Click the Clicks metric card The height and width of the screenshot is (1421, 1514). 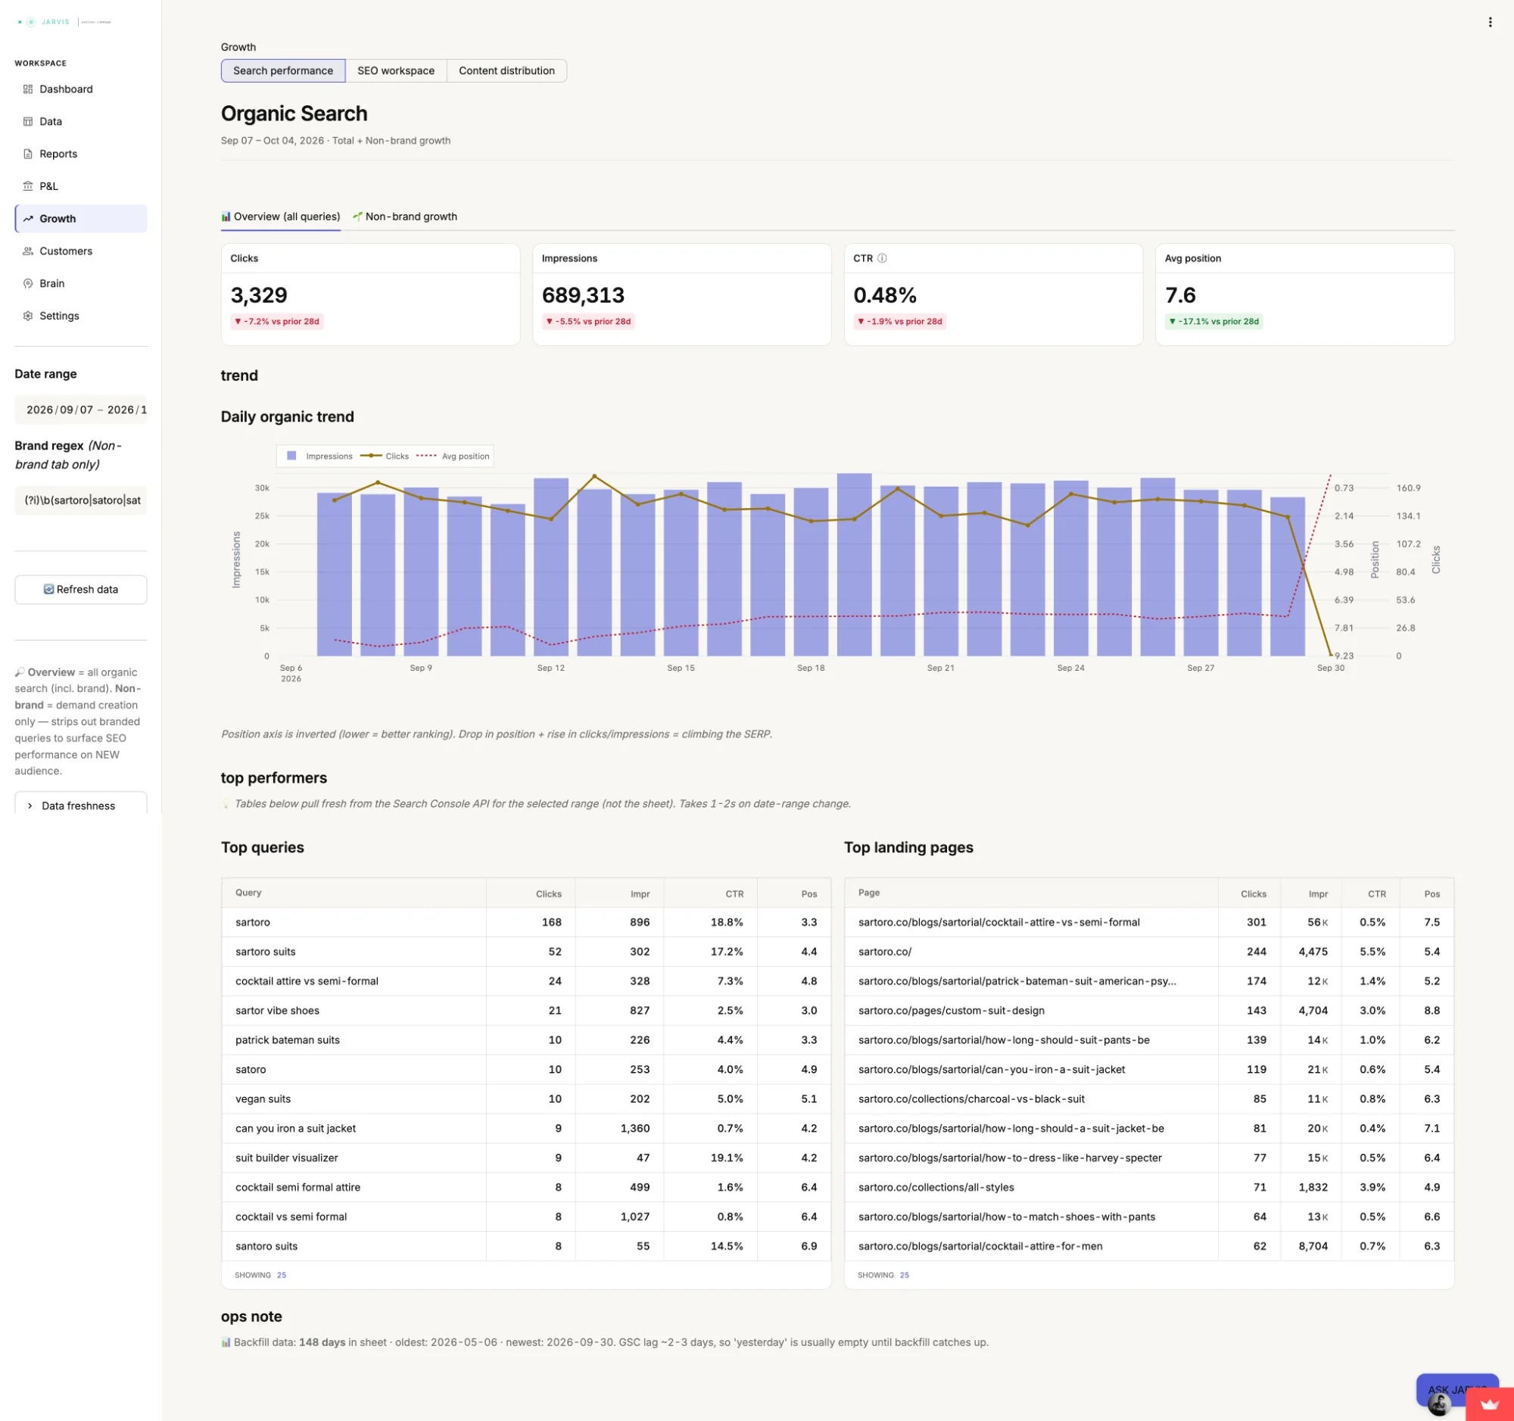(370, 294)
